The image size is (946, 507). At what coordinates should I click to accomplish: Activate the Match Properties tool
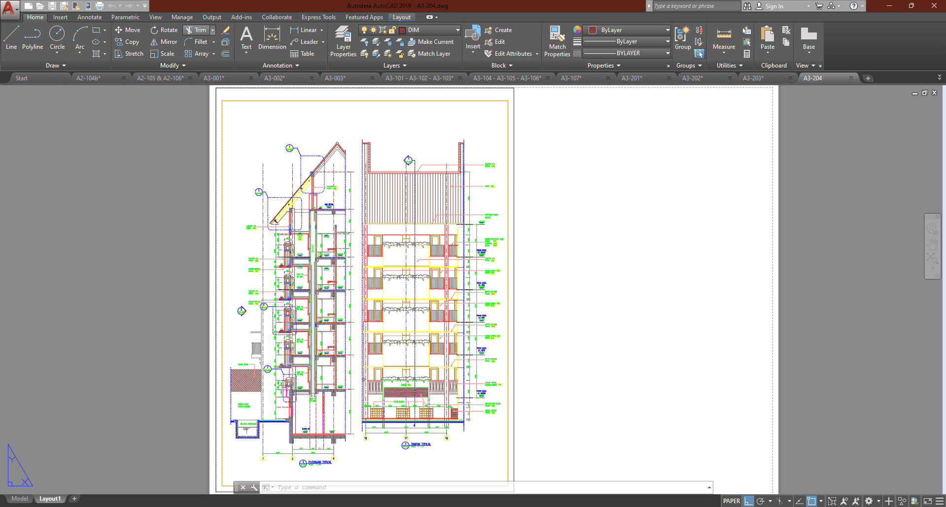557,41
